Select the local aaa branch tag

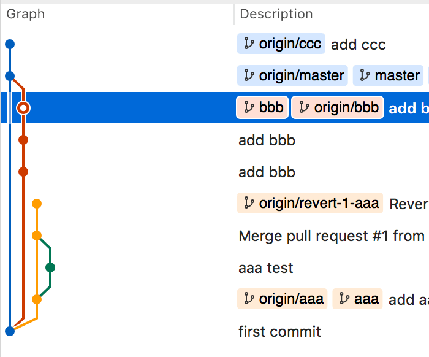pyautogui.click(x=358, y=299)
